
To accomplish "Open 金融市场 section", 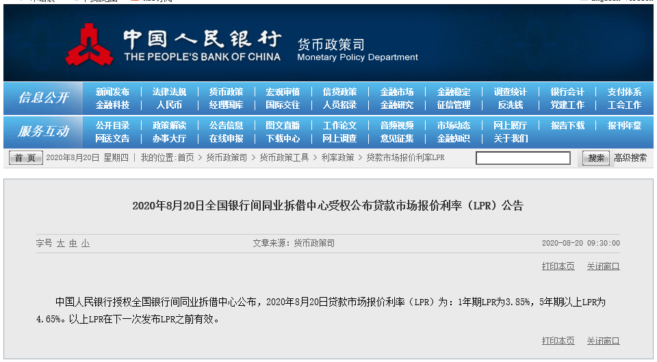I will pos(397,92).
